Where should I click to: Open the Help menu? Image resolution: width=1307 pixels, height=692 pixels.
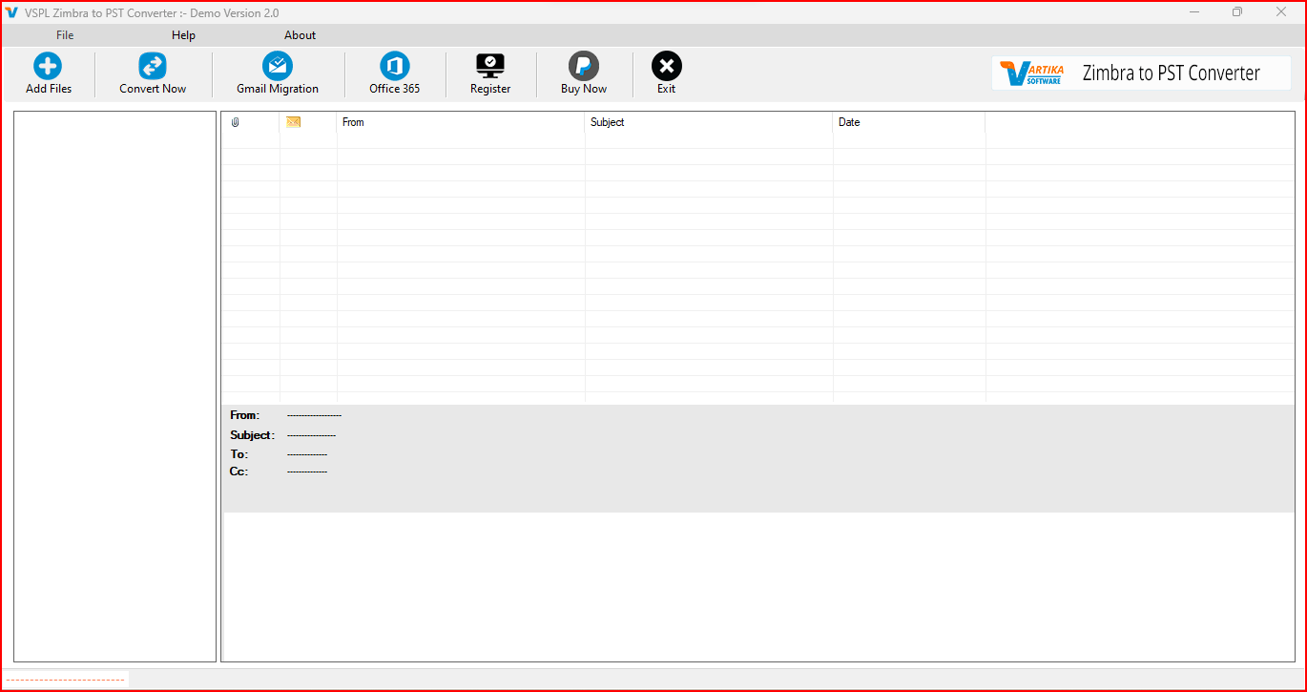pos(183,35)
